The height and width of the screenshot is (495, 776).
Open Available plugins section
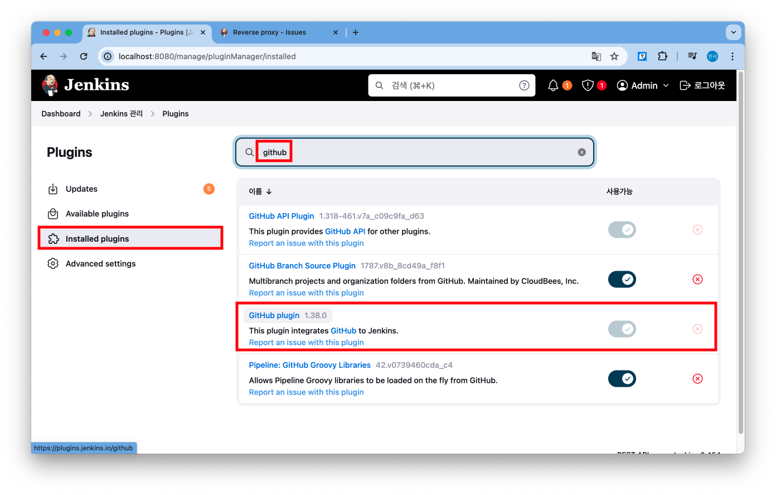130,214
